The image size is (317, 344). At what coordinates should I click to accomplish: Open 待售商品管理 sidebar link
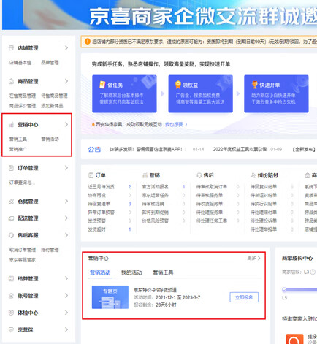pyautogui.click(x=54, y=96)
